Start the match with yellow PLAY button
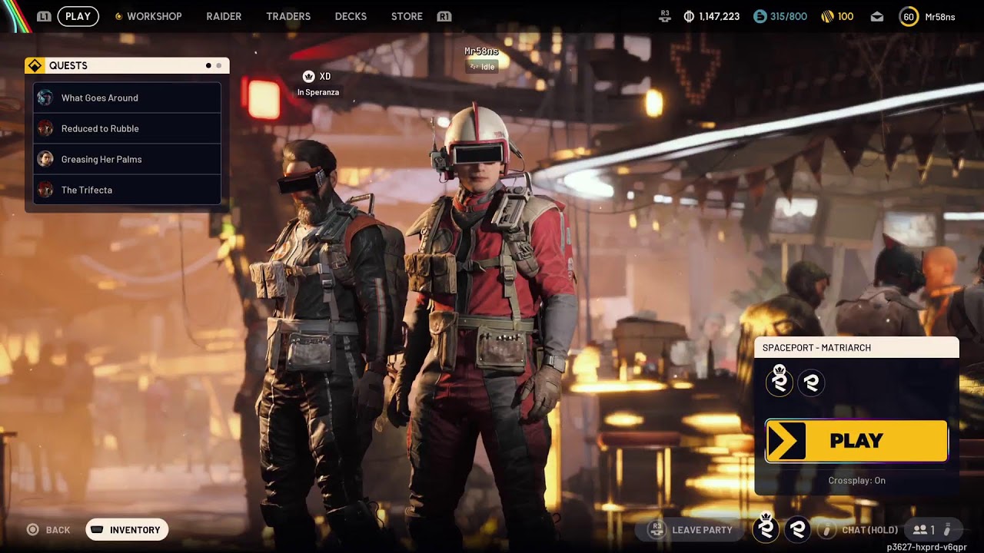The height and width of the screenshot is (553, 984). (856, 441)
